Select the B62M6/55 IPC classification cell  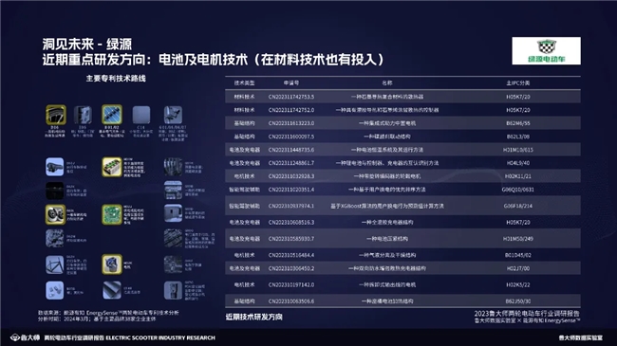[x=518, y=123]
